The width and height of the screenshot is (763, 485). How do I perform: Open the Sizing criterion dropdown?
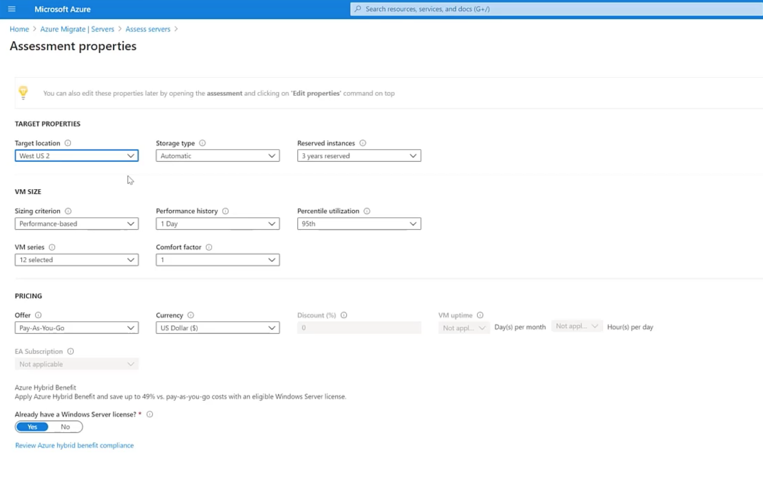76,224
